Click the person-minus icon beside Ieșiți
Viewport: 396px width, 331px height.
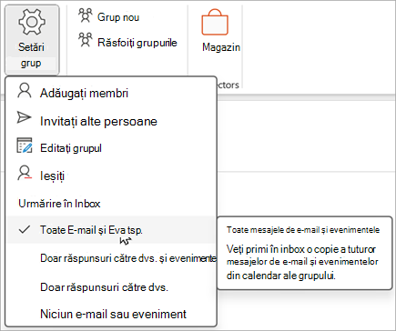pos(25,173)
